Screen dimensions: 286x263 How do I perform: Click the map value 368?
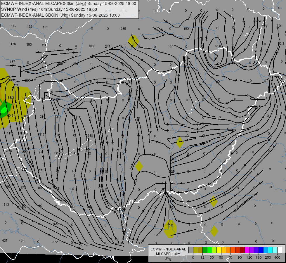[x=90, y=136]
